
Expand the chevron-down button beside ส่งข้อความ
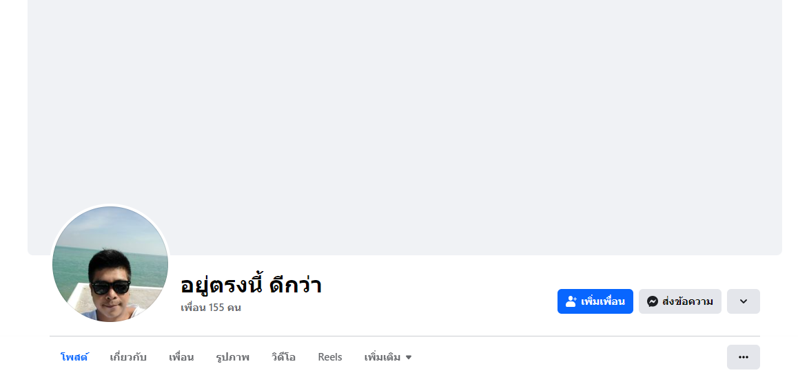[743, 301]
